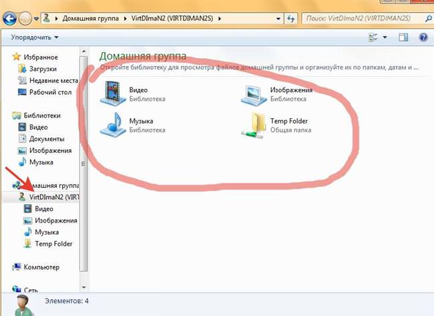Expand the arrow after VirtDImaN2 breadcrumb
This screenshot has width=434, height=316.
[220, 19]
